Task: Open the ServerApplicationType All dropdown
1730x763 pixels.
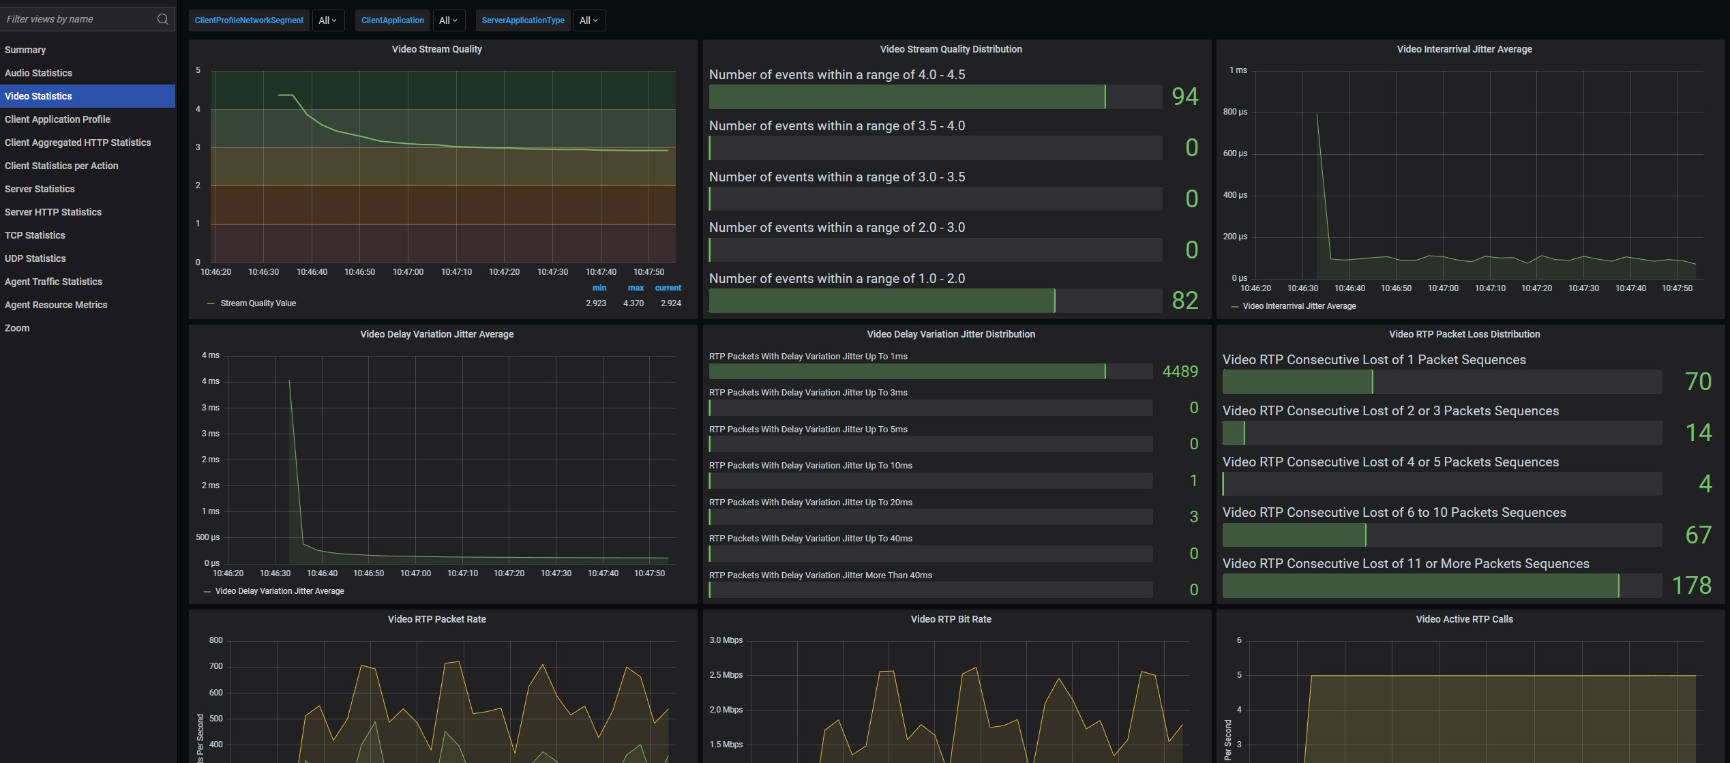Action: click(x=588, y=20)
